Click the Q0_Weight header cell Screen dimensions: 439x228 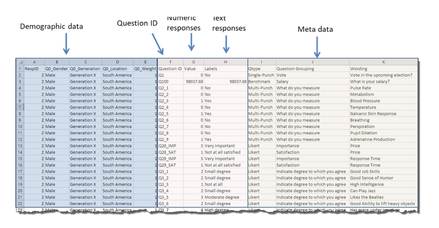pos(145,69)
